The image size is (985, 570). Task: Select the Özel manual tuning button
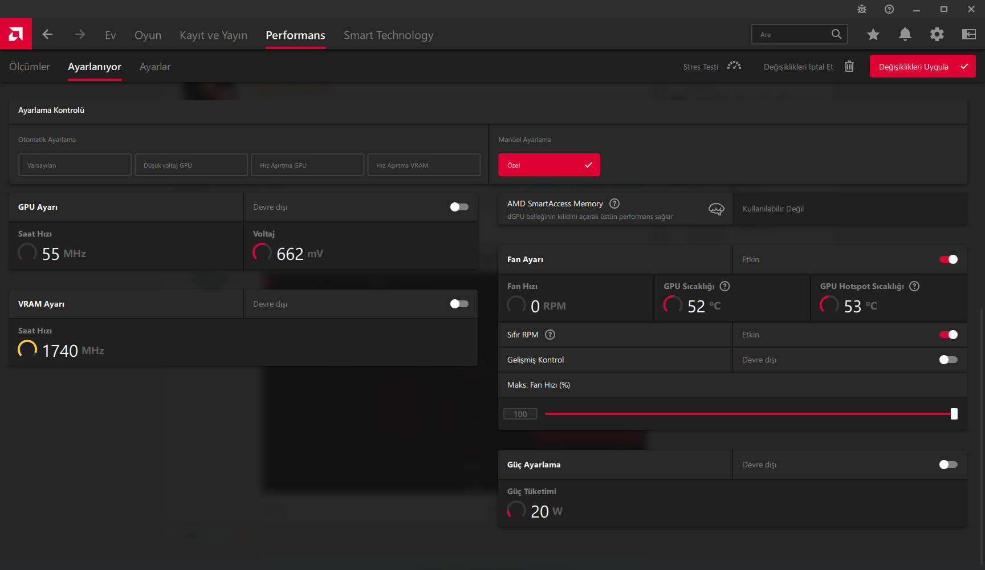[x=549, y=165]
